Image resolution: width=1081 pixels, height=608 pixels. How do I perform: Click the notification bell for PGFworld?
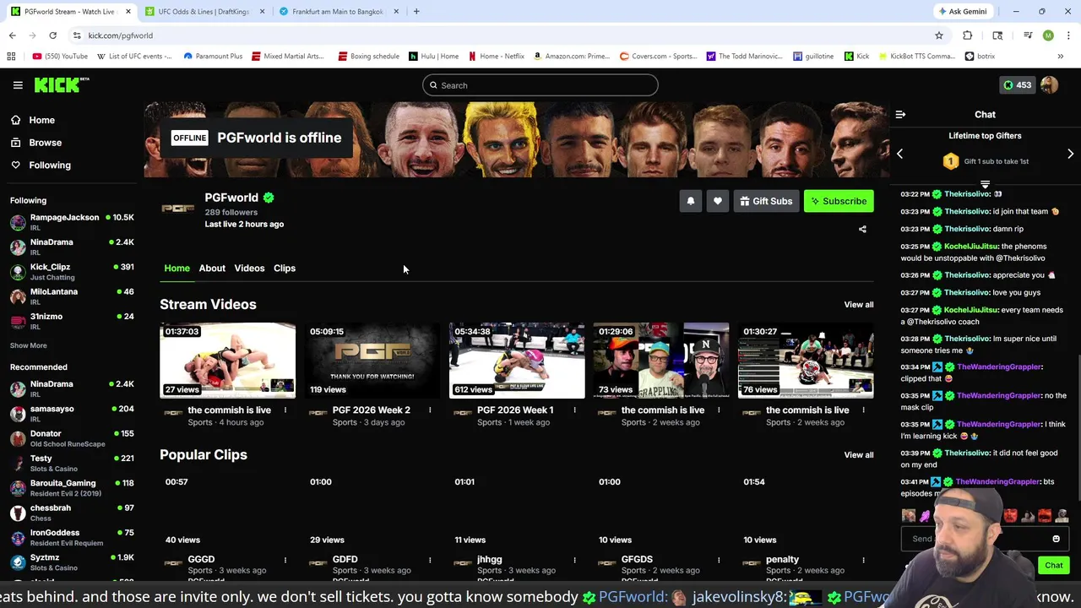pyautogui.click(x=691, y=201)
